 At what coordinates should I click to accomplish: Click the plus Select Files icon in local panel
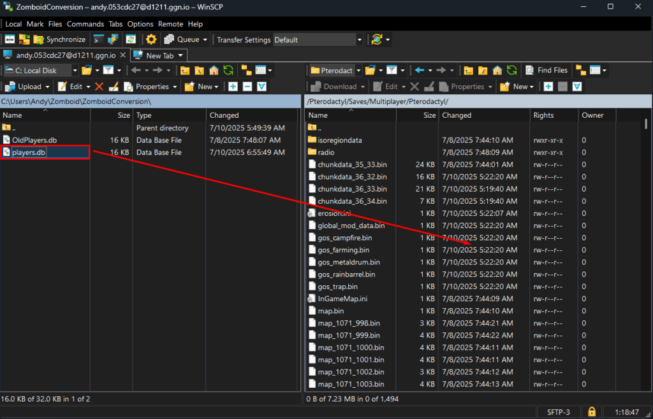click(233, 87)
